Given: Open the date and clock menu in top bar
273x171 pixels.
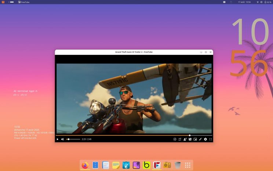Looking at the screenshot, I should tap(244, 2).
